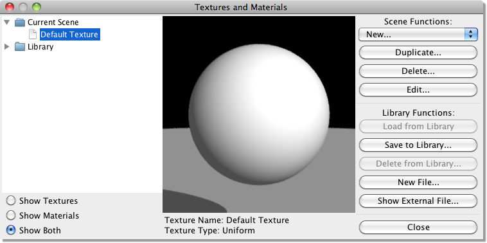Viewport: 487px width, 243px height.
Task: Expand the Library tree node
Action: [7, 47]
